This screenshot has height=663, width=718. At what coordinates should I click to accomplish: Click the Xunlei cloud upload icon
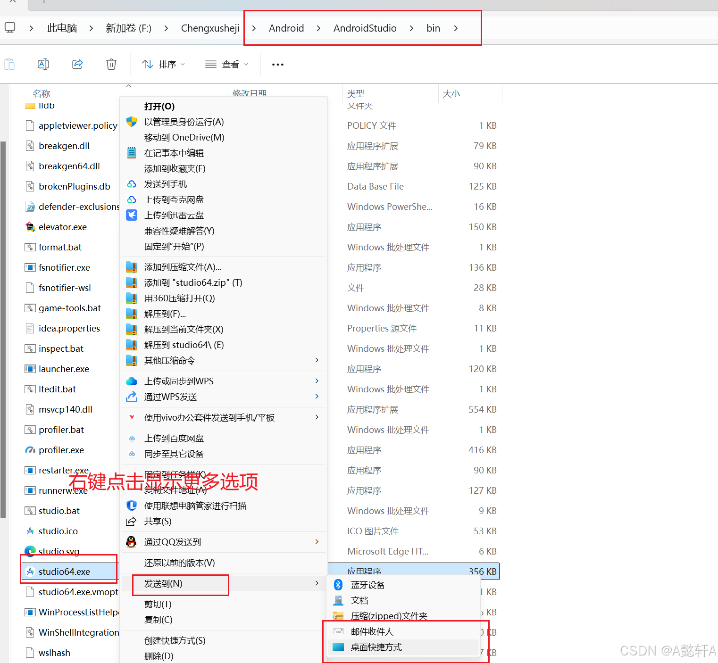(x=132, y=215)
